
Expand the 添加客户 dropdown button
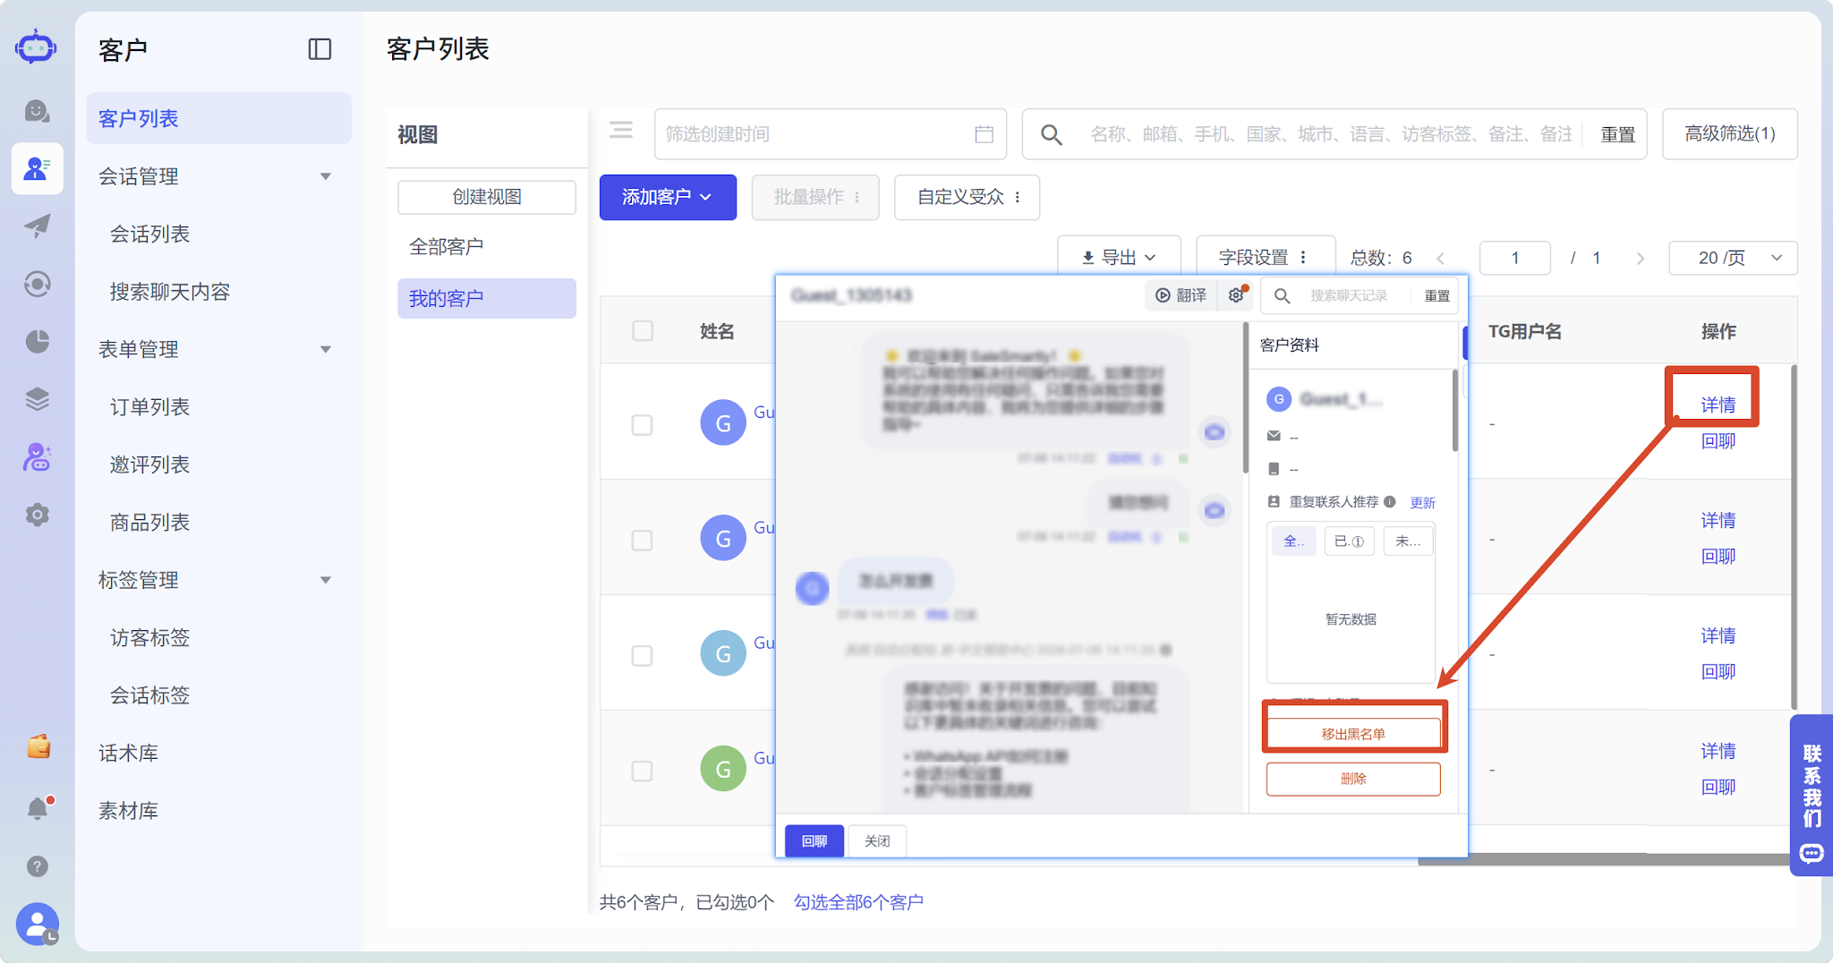tap(668, 197)
